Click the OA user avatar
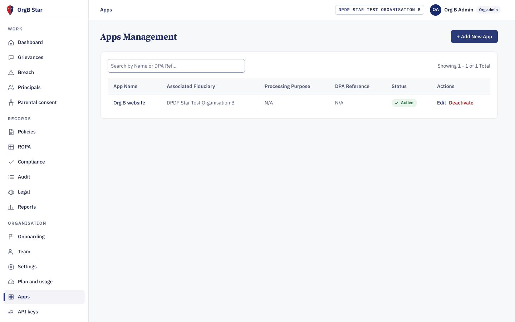This screenshot has width=515, height=322. 436,10
